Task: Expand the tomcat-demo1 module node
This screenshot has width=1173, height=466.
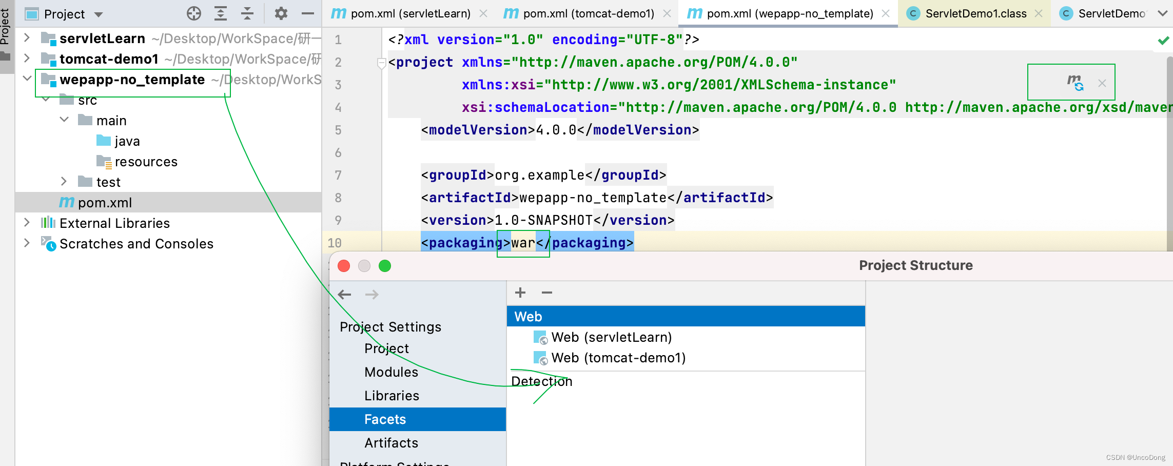Action: 27,58
